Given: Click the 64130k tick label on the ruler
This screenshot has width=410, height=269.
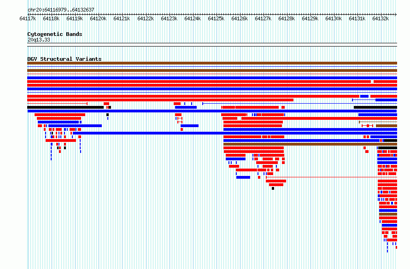Looking at the screenshot, I should [334, 18].
